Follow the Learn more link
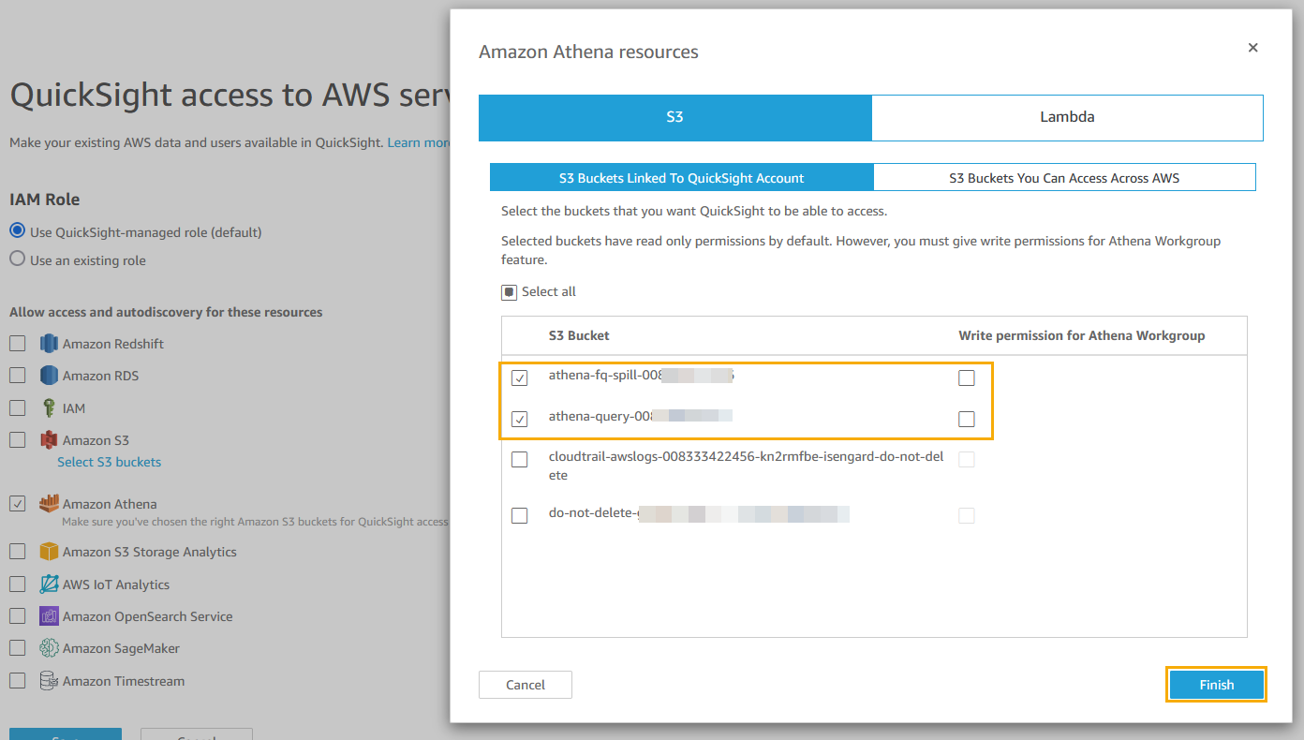The image size is (1304, 740). pyautogui.click(x=419, y=142)
